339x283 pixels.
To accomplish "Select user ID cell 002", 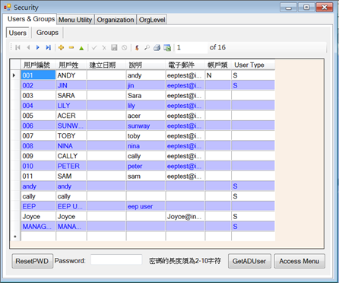I will point(38,85).
